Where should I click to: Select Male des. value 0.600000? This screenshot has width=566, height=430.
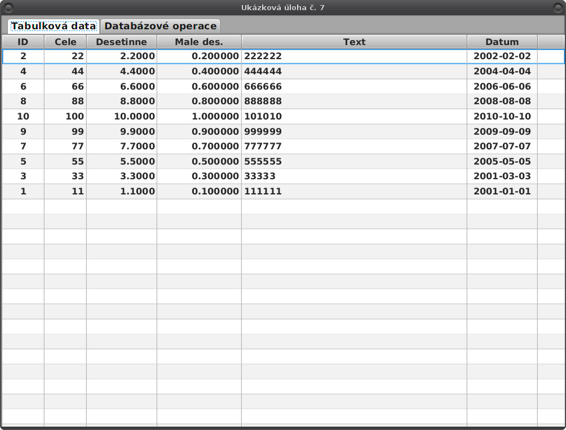pos(199,87)
